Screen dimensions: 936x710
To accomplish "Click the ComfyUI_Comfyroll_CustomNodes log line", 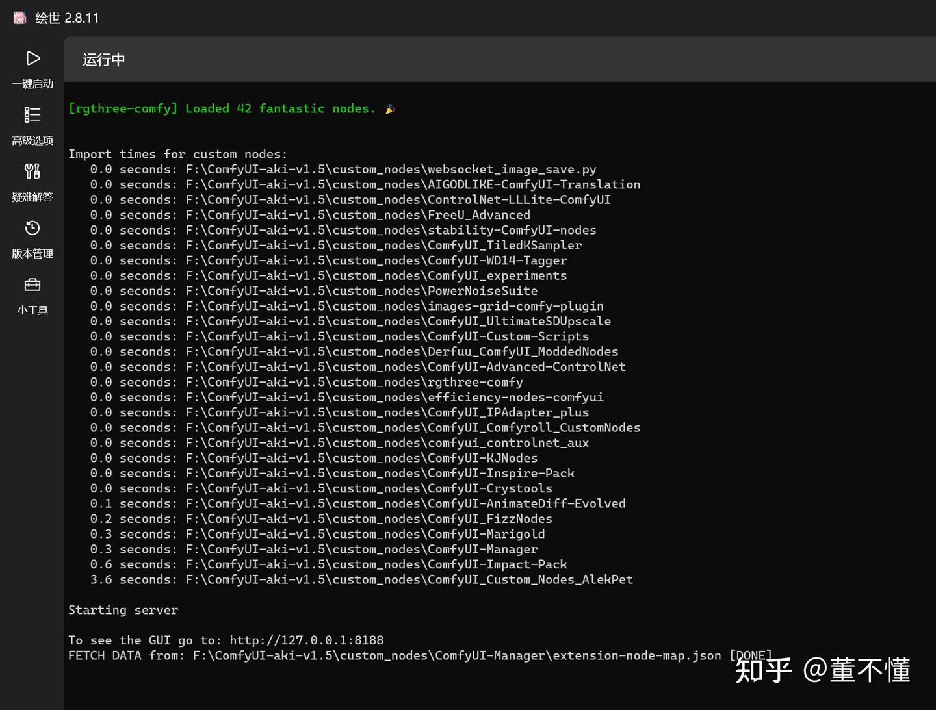I will 365,427.
